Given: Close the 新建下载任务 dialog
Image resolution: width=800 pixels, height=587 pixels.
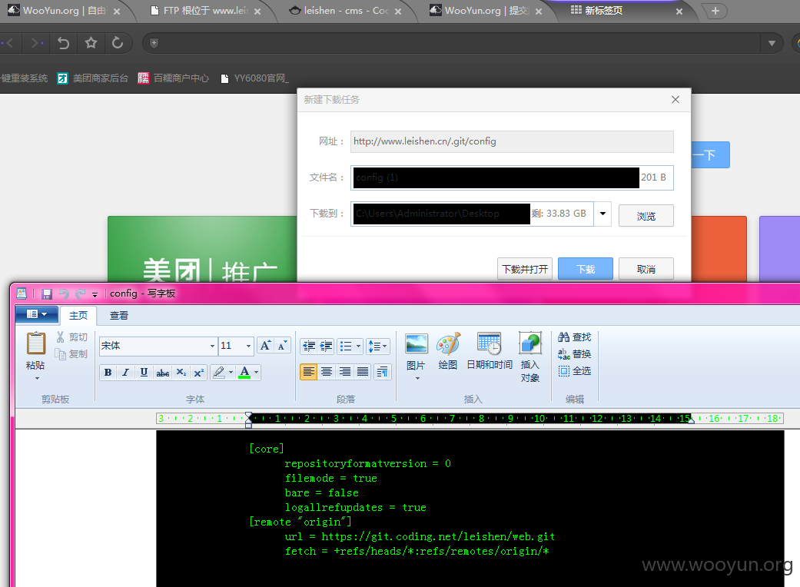Looking at the screenshot, I should pos(676,99).
